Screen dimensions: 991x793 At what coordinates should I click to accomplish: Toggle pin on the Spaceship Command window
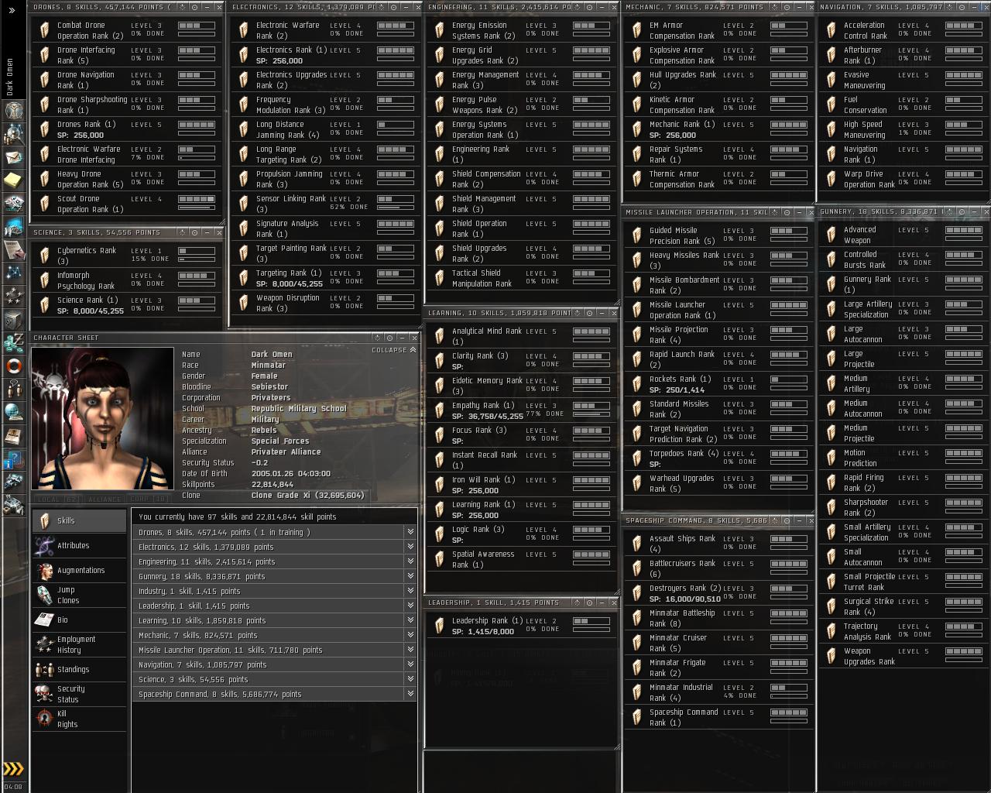786,520
